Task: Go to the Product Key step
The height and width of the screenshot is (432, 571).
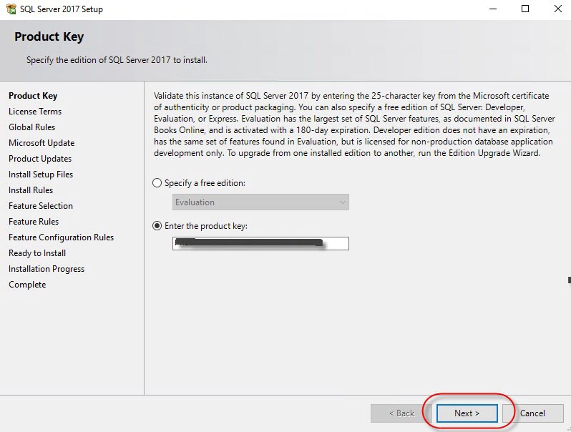Action: pyautogui.click(x=33, y=96)
